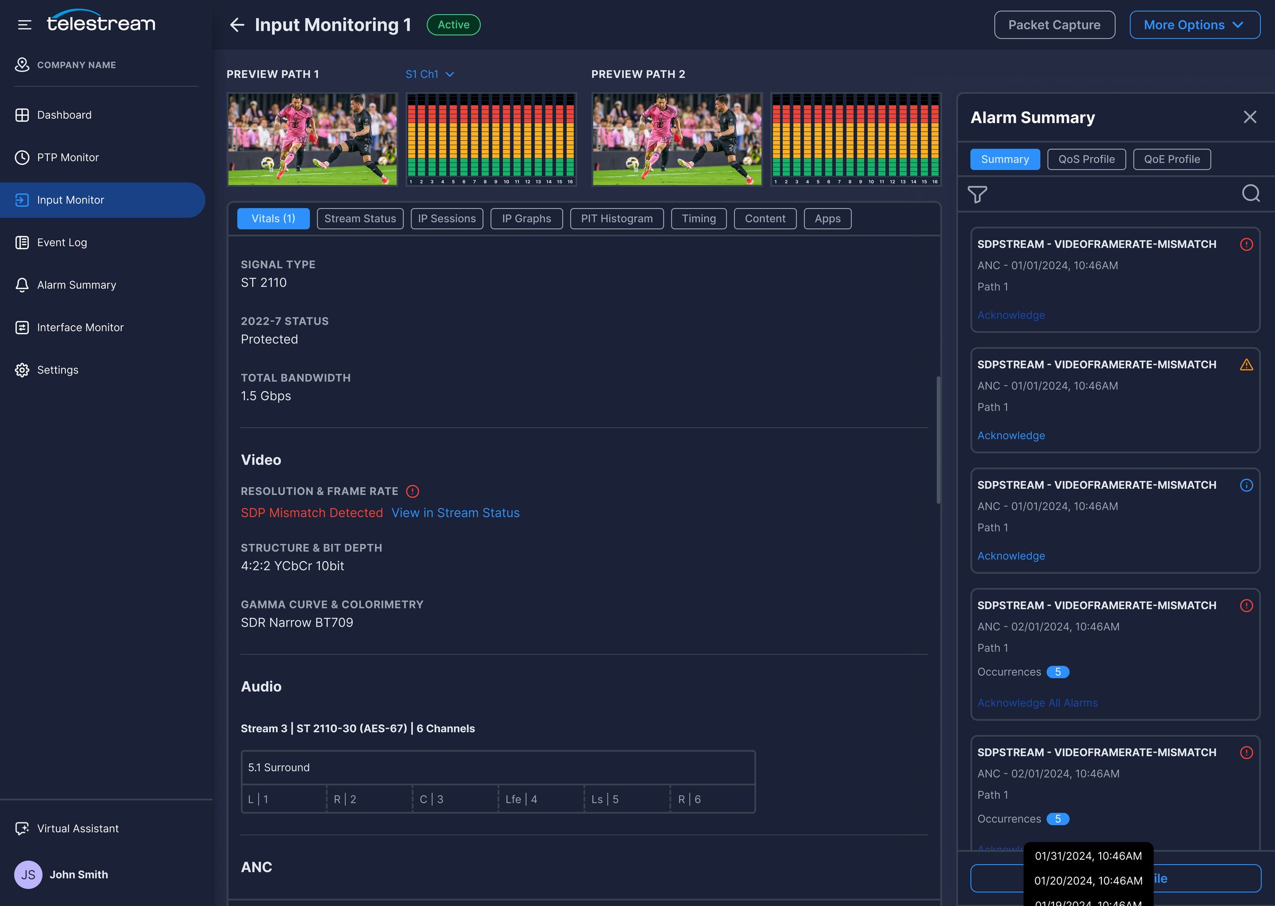Viewport: 1275px width, 906px height.
Task: Click the Dashboard grid icon
Action: [22, 115]
